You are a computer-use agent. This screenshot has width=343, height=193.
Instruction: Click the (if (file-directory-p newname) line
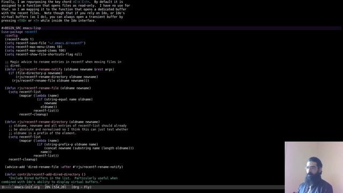(35, 73)
